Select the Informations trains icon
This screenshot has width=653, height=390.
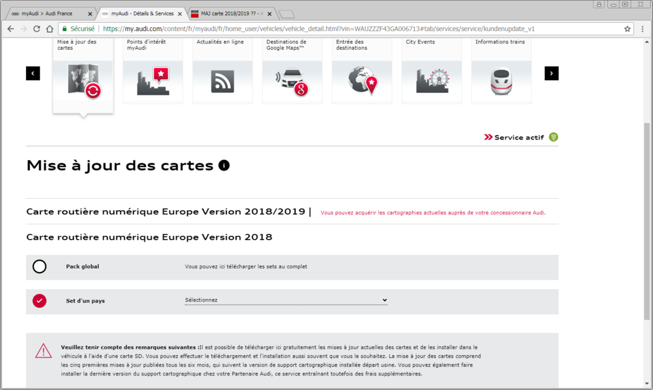501,82
